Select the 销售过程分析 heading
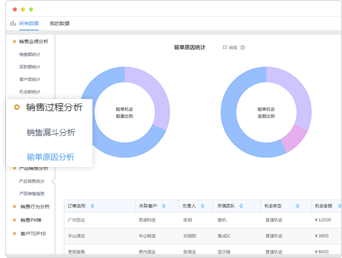Viewport: 342px width, 258px height. (54, 107)
